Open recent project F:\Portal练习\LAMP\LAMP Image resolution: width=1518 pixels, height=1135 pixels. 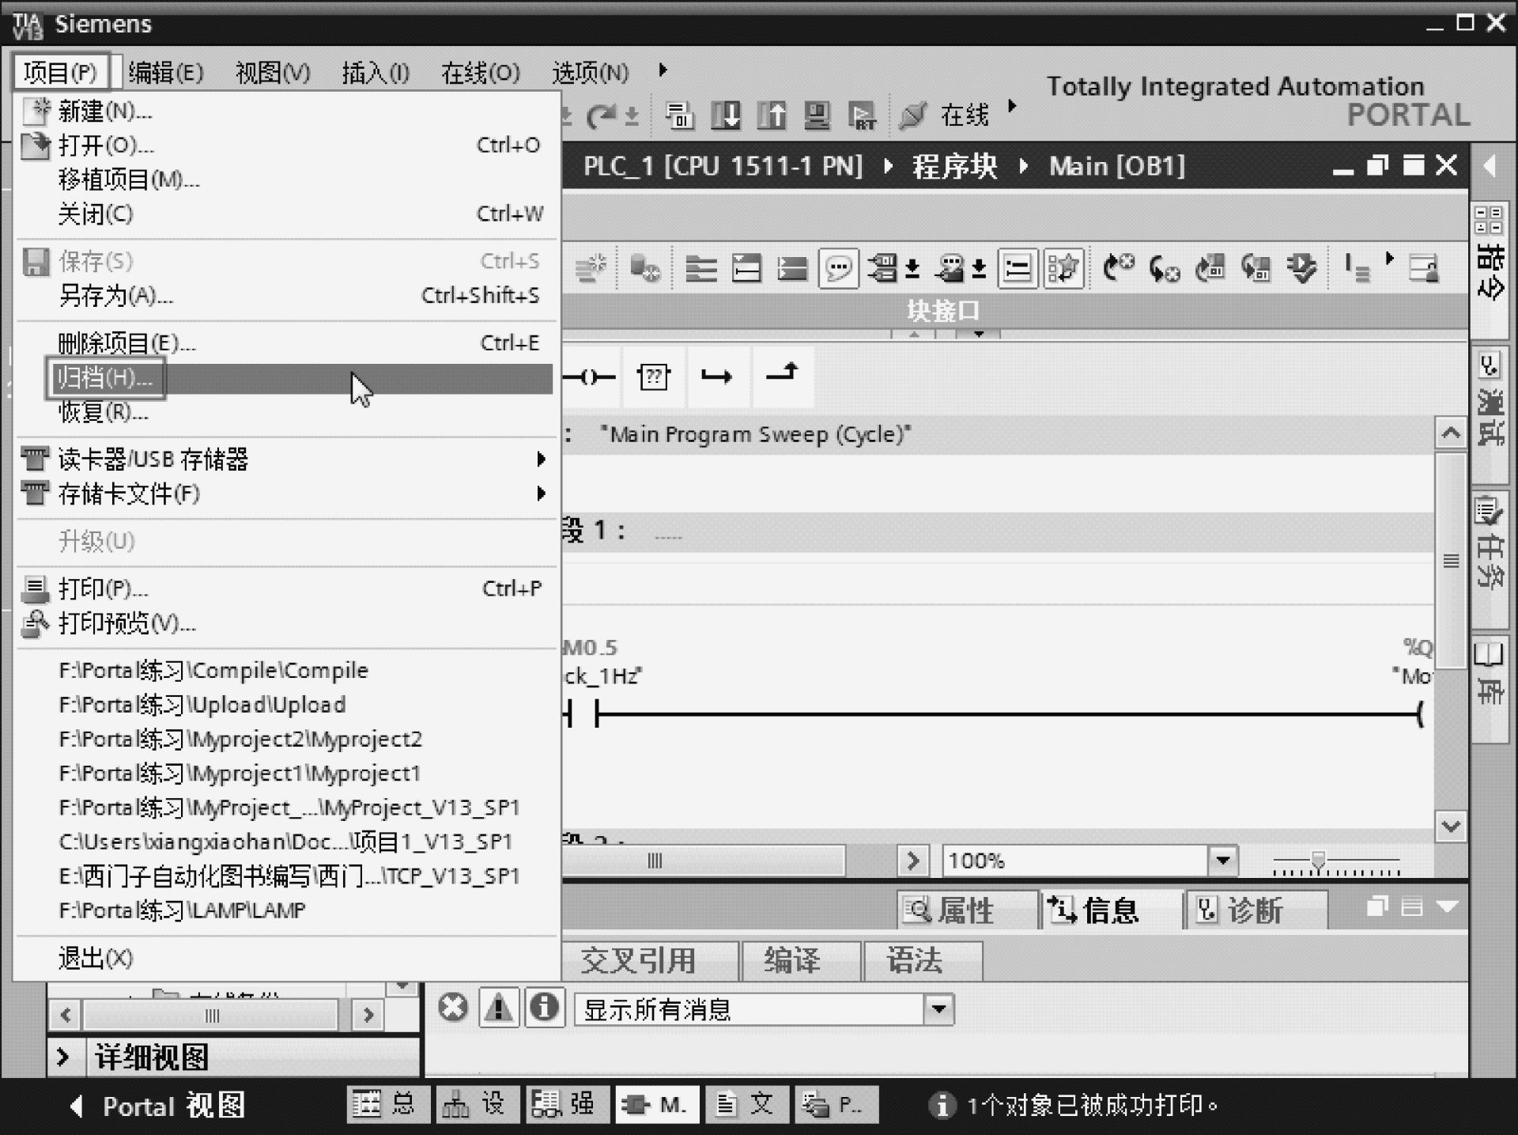coord(182,910)
